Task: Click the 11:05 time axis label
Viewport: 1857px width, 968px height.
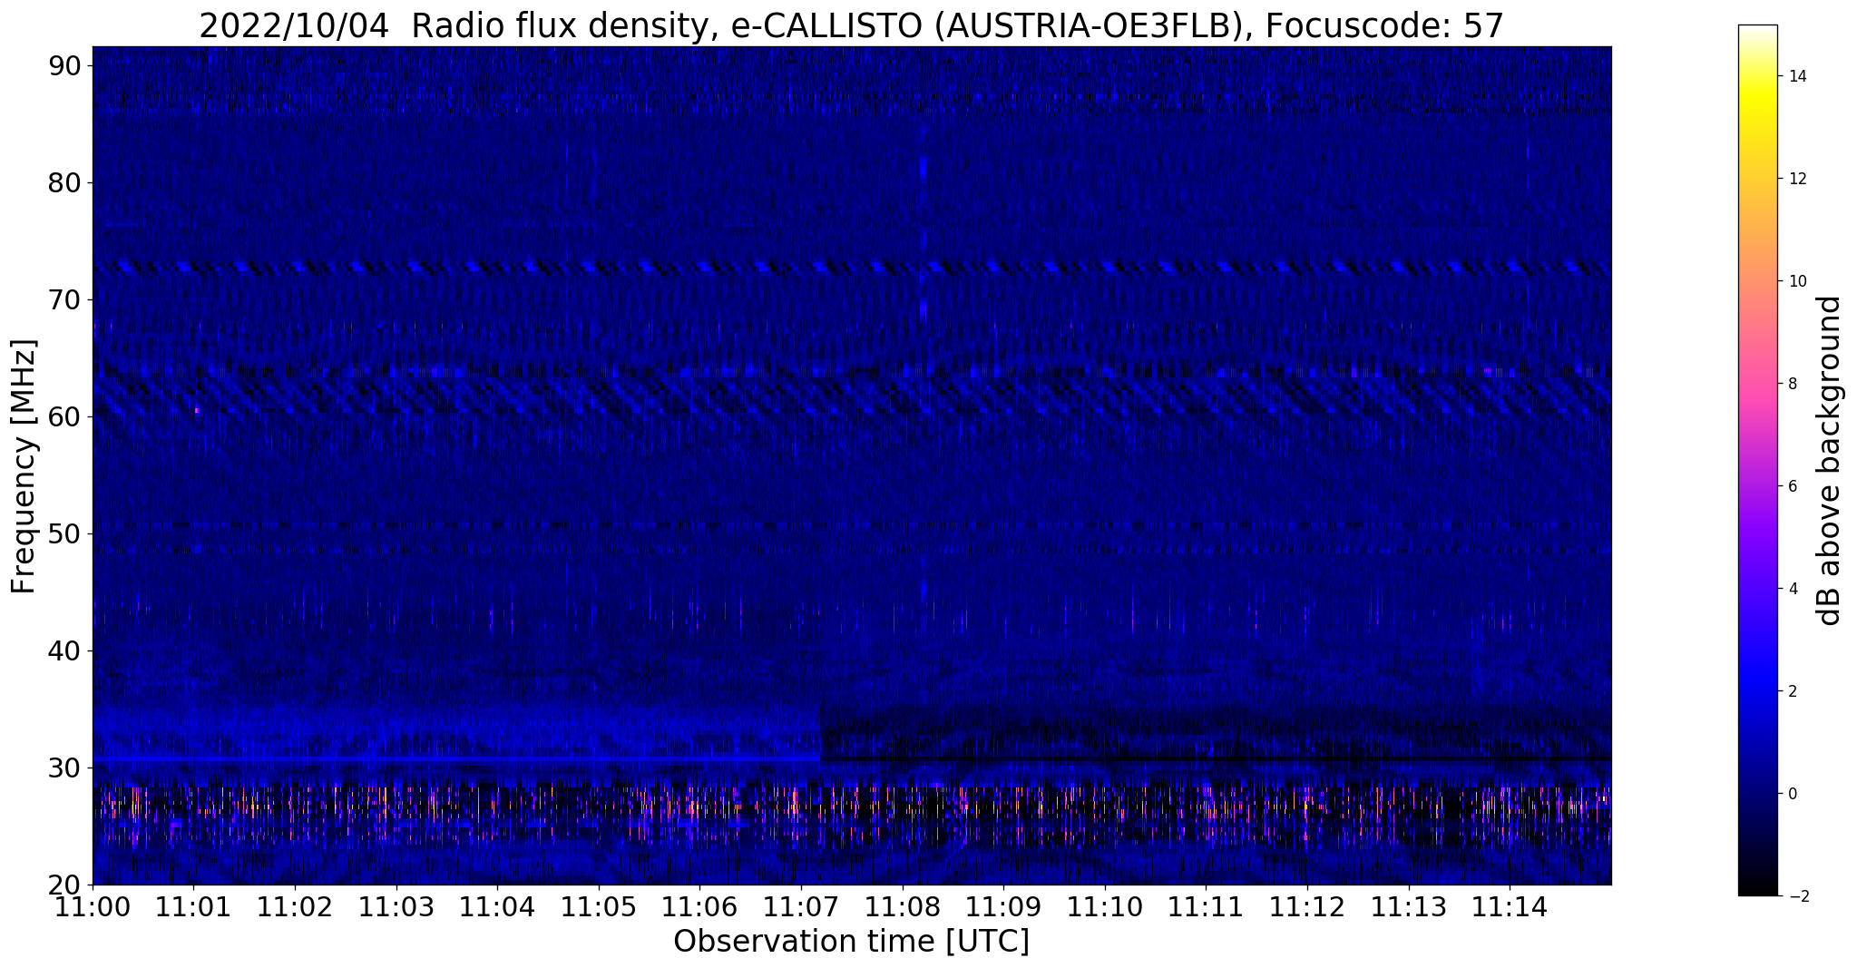Action: (x=598, y=907)
